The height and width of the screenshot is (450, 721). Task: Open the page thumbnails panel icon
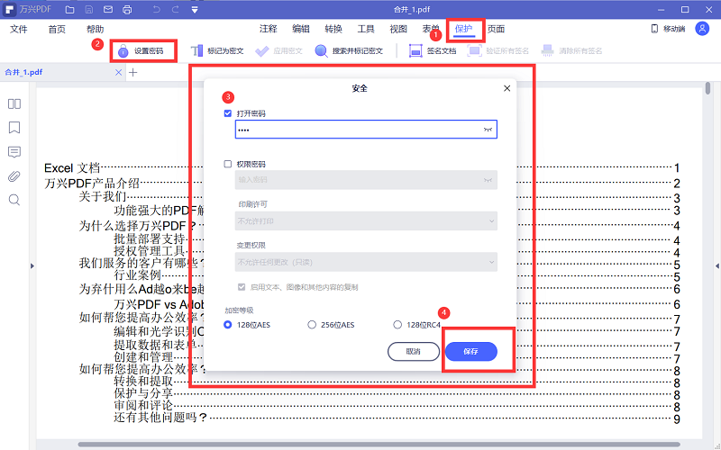[14, 103]
